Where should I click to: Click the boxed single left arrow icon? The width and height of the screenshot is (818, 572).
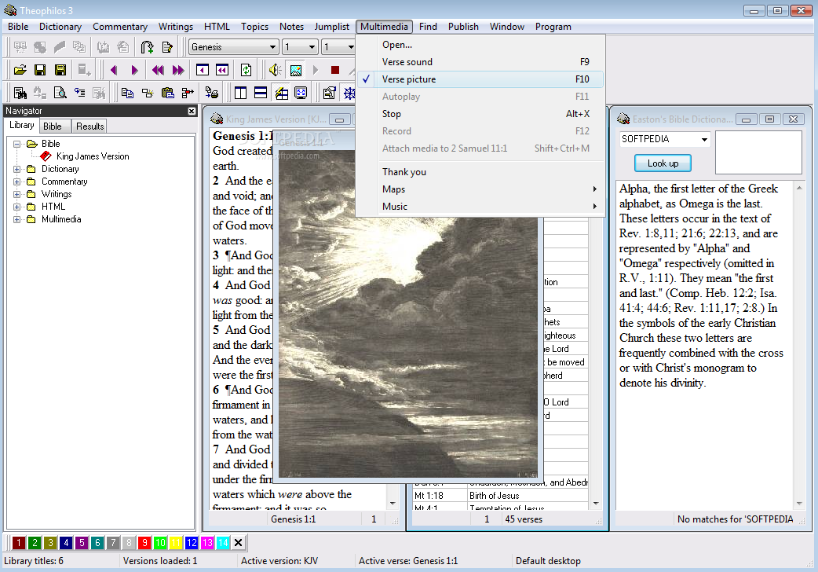[203, 70]
